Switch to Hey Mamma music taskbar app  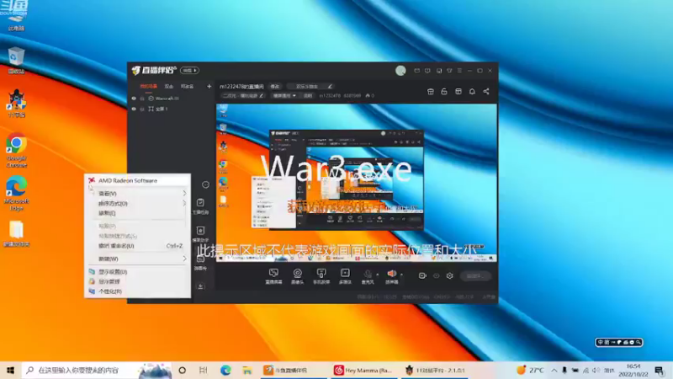tap(364, 371)
